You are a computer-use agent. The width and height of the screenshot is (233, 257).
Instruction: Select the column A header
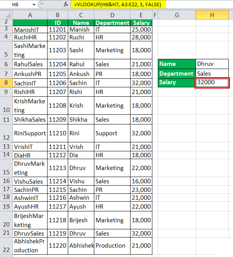point(30,15)
